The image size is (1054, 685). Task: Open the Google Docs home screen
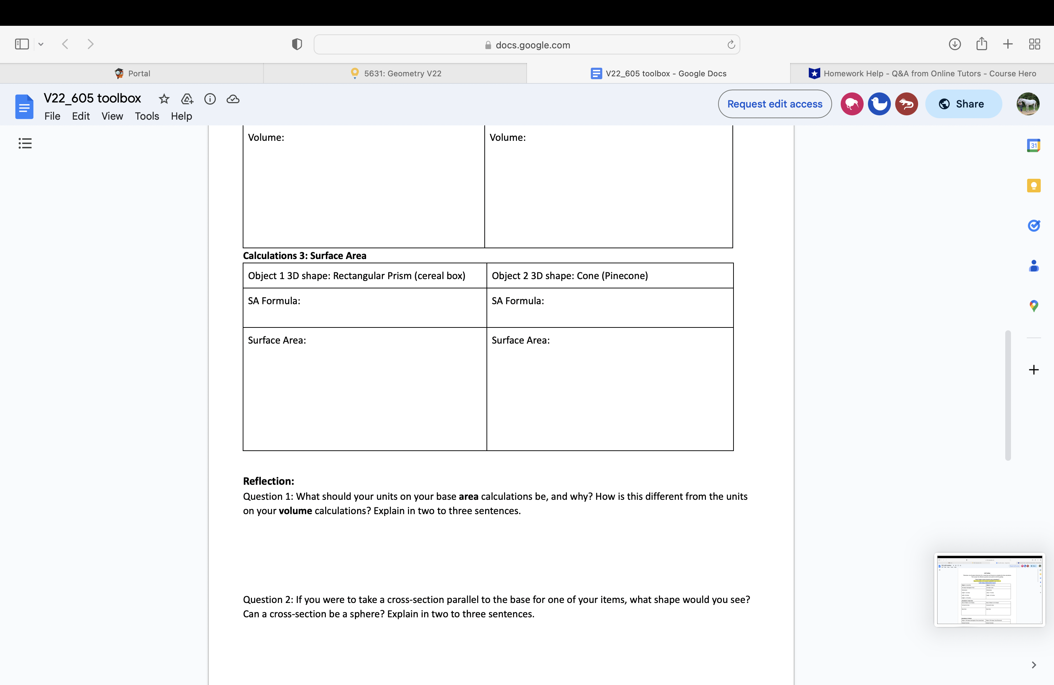[x=24, y=106]
